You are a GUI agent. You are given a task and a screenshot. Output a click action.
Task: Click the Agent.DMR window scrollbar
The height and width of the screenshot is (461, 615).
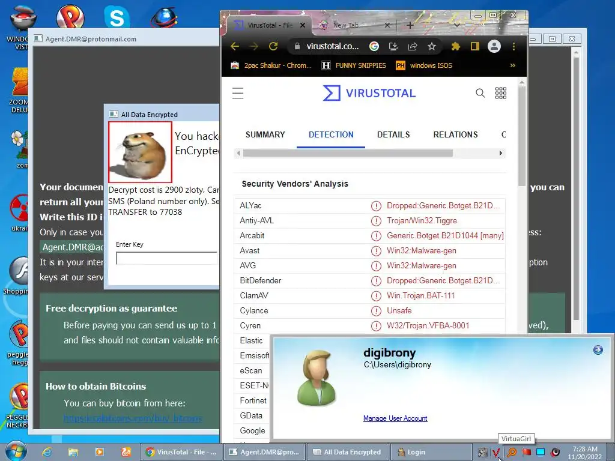coord(576,188)
